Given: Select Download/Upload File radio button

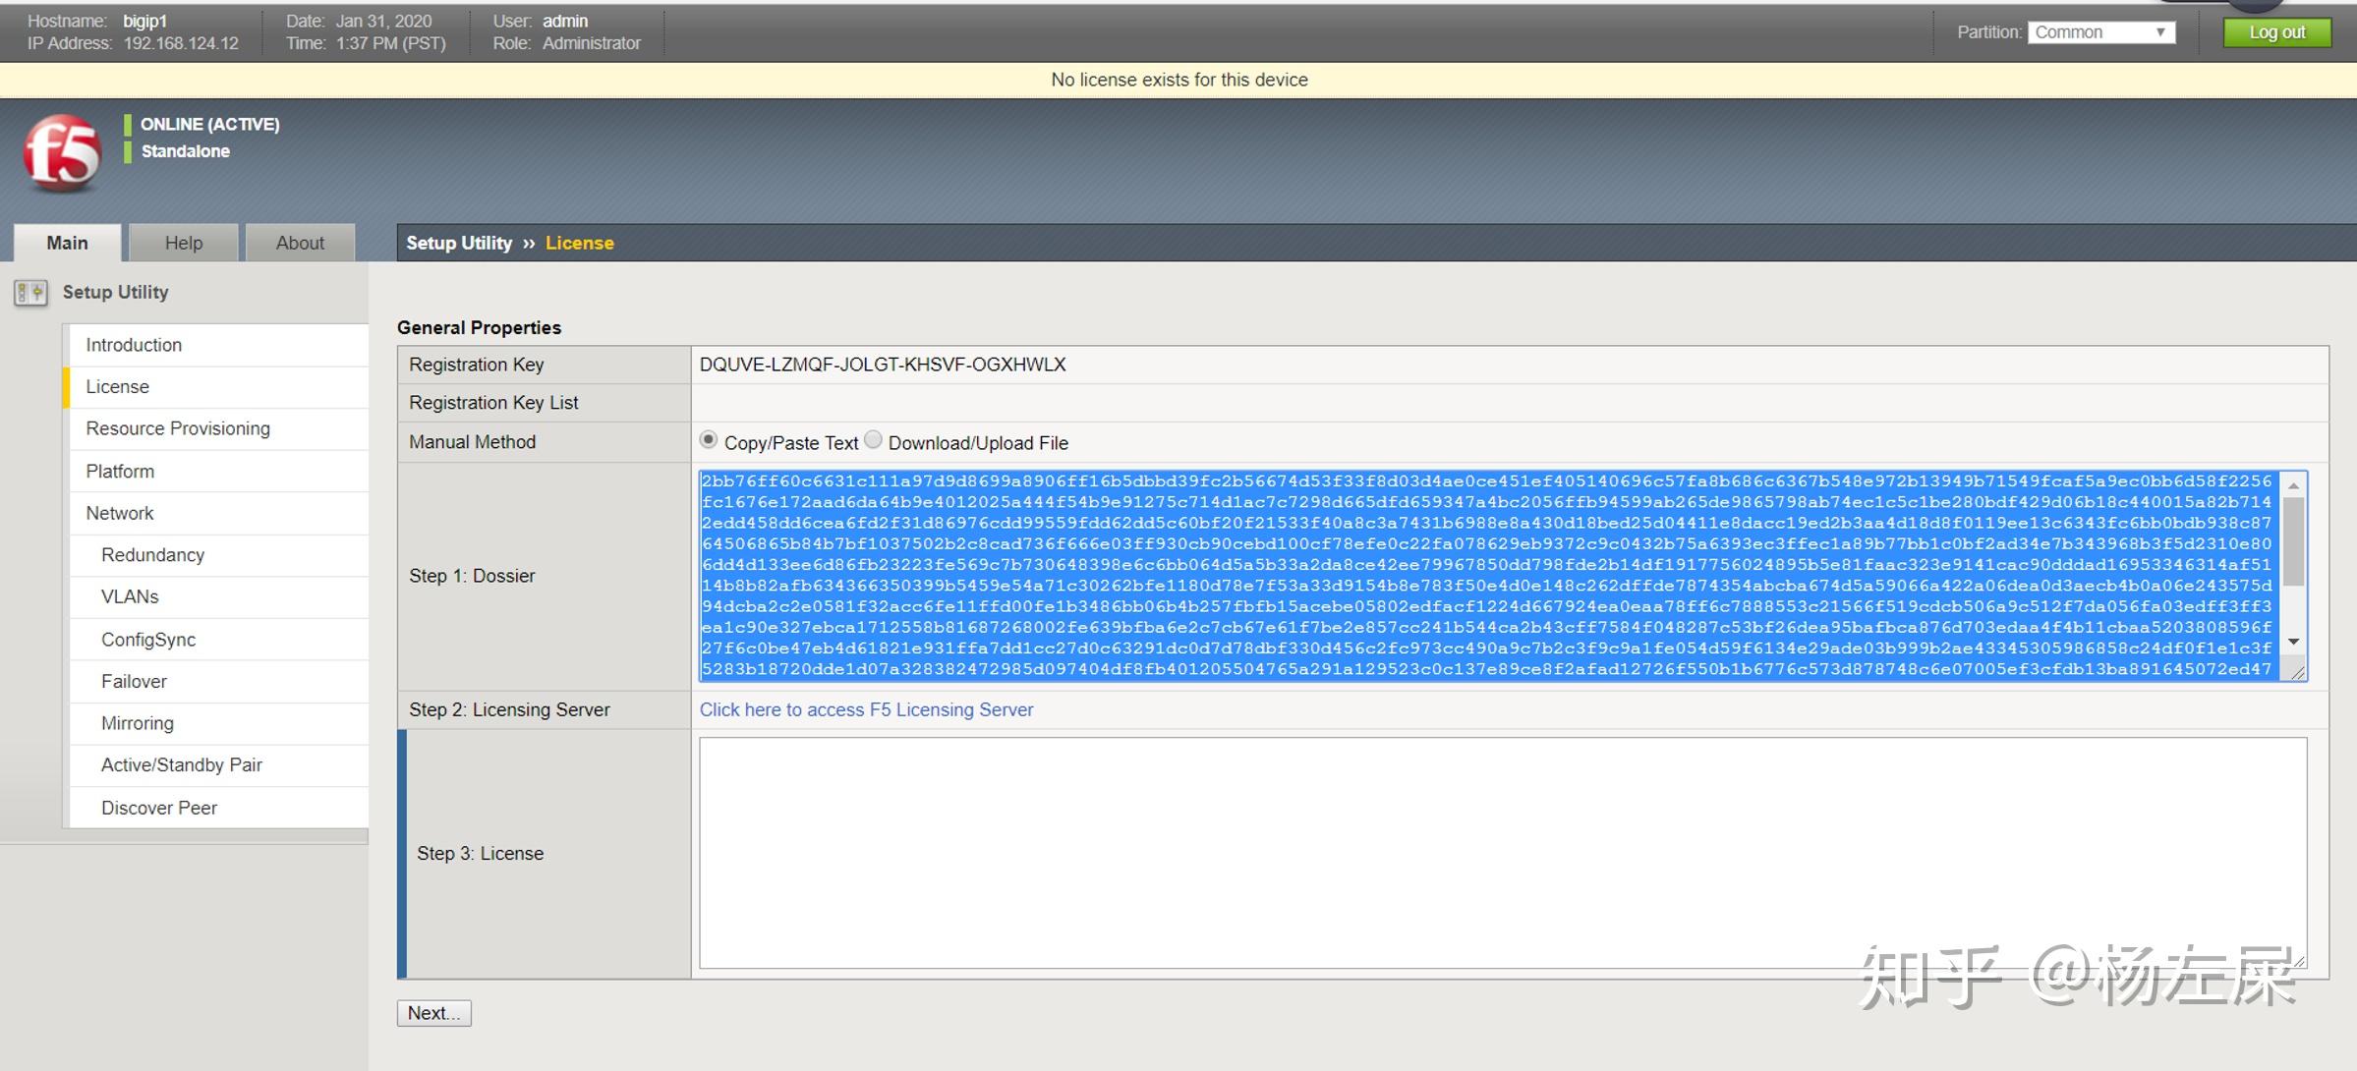Looking at the screenshot, I should click(x=873, y=440).
